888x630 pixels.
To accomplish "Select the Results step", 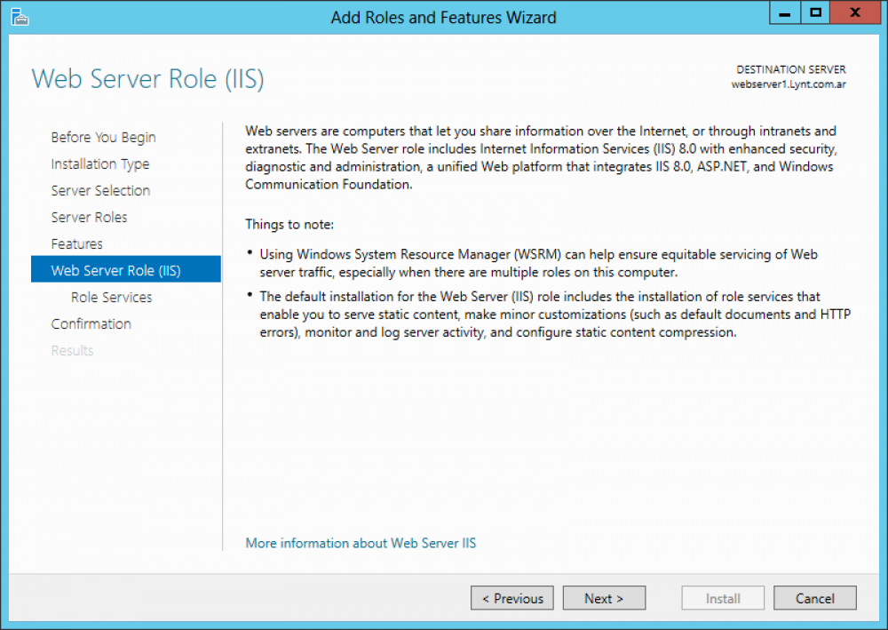I will 72,350.
